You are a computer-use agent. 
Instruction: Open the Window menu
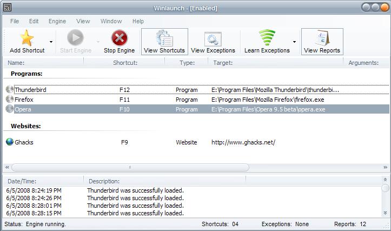tap(111, 21)
